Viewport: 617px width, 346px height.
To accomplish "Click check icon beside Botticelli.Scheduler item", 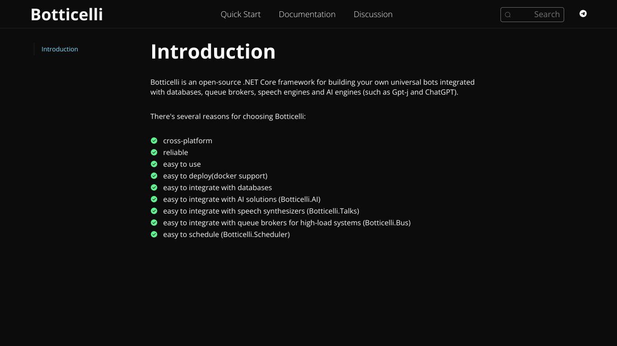I will pos(154,234).
